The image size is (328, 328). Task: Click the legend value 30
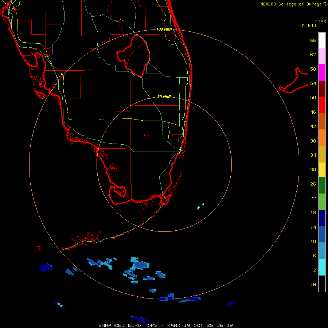[313, 169]
